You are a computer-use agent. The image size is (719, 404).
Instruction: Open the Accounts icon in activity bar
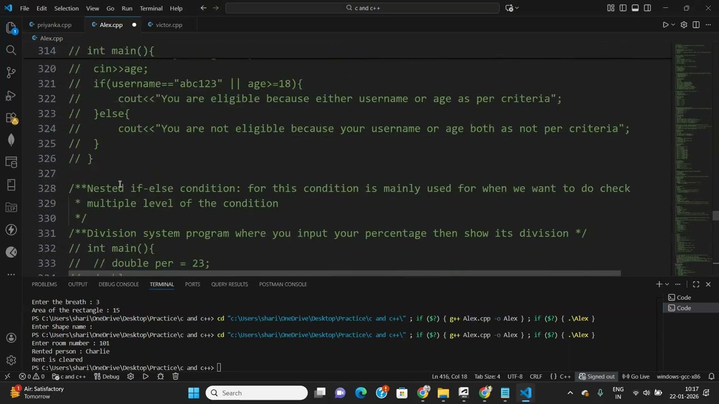(x=11, y=338)
